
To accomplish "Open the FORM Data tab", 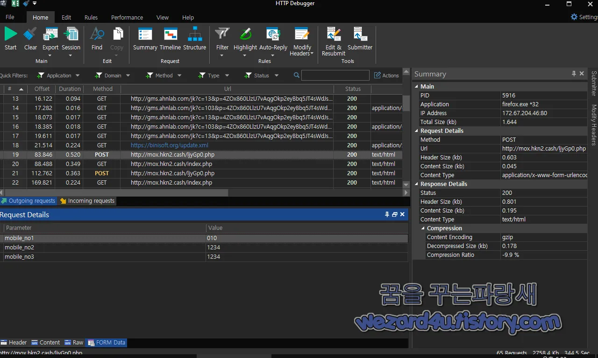I will [107, 343].
